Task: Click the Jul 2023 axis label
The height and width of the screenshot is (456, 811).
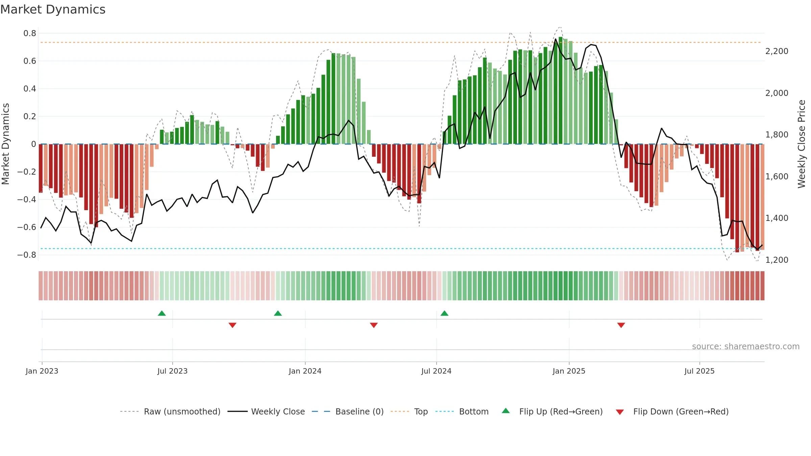Action: pyautogui.click(x=172, y=371)
